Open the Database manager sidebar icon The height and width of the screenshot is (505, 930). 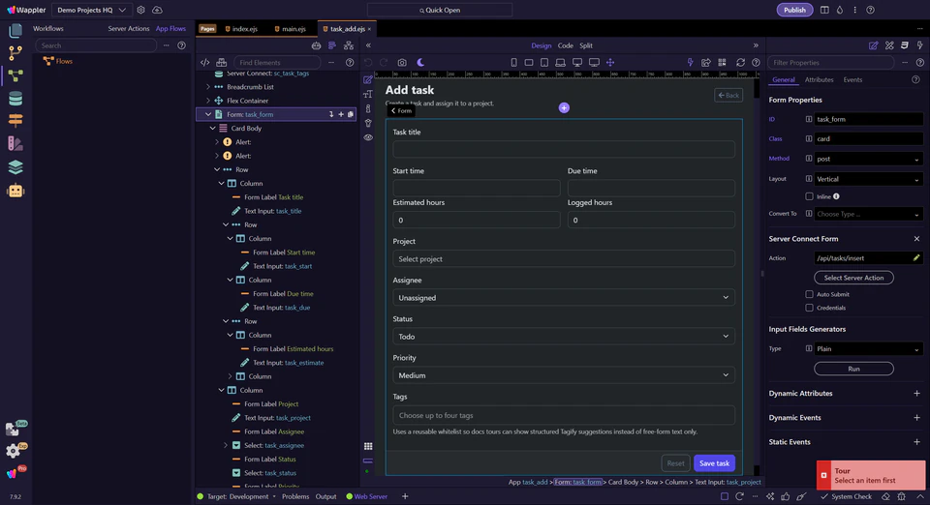(15, 99)
